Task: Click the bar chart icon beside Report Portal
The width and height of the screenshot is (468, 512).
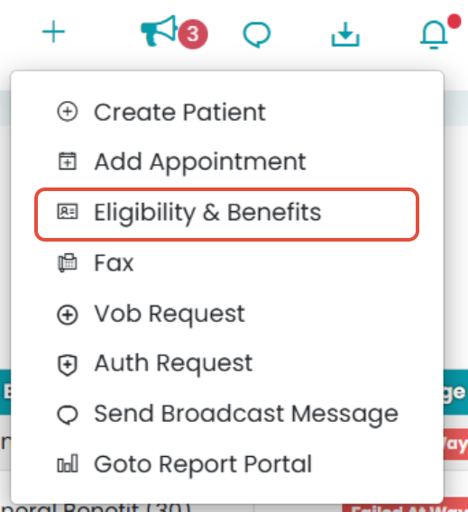Action: pyautogui.click(x=68, y=463)
